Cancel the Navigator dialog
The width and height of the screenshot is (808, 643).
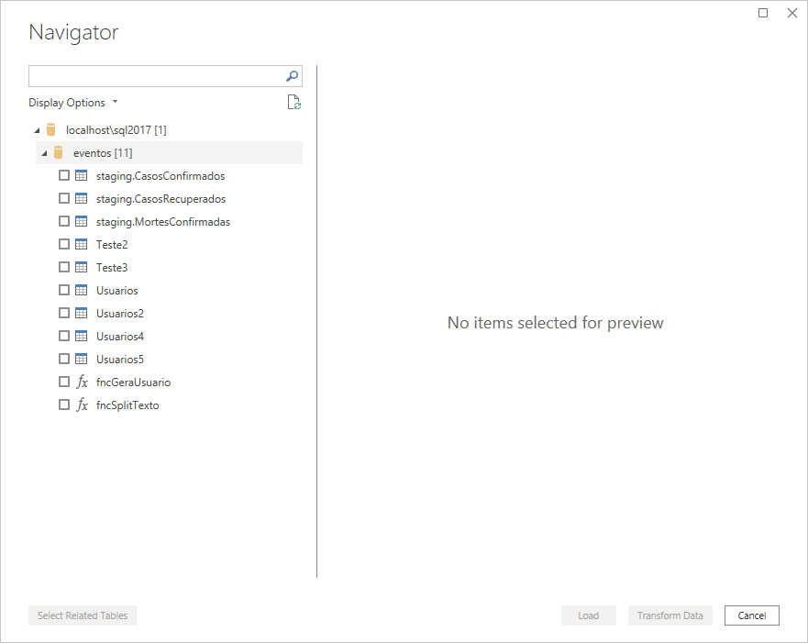752,615
